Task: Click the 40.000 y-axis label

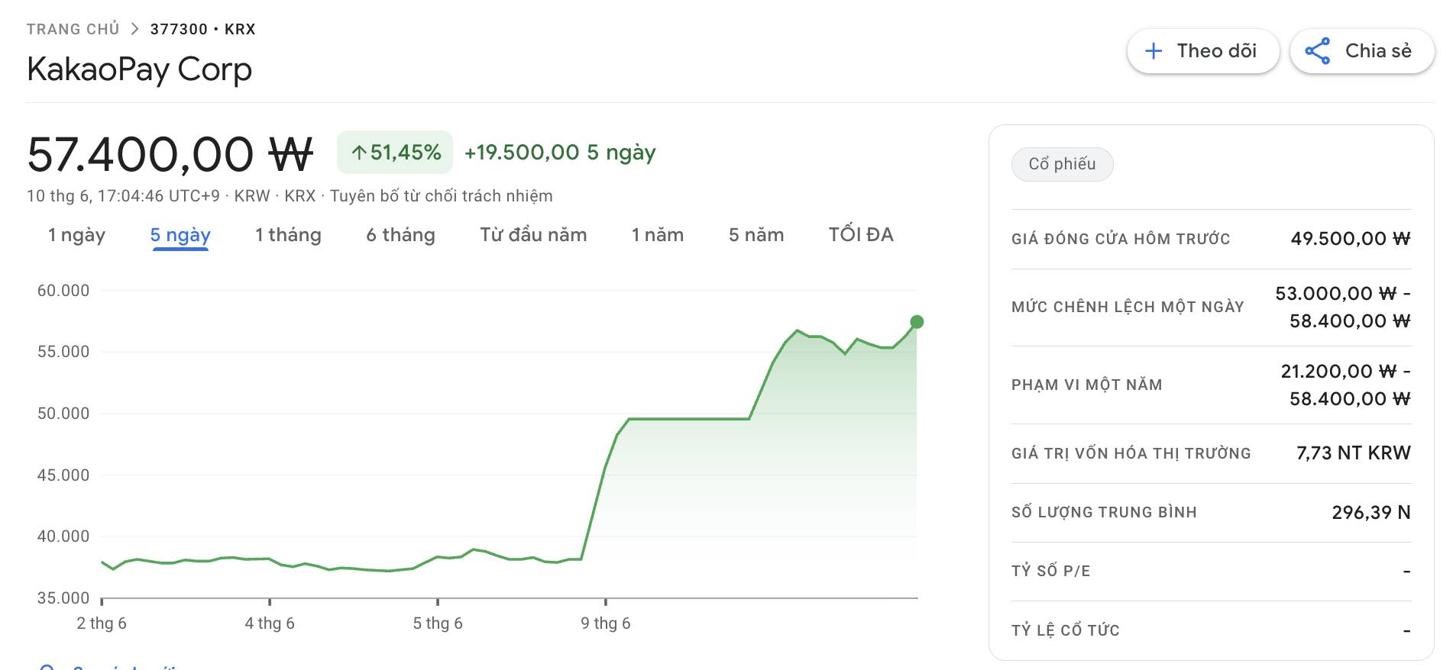Action: [63, 536]
